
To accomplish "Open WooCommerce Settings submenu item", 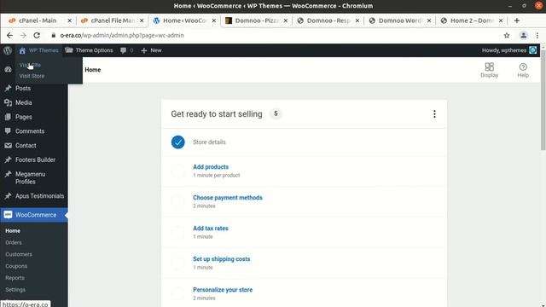I will 15,290.
